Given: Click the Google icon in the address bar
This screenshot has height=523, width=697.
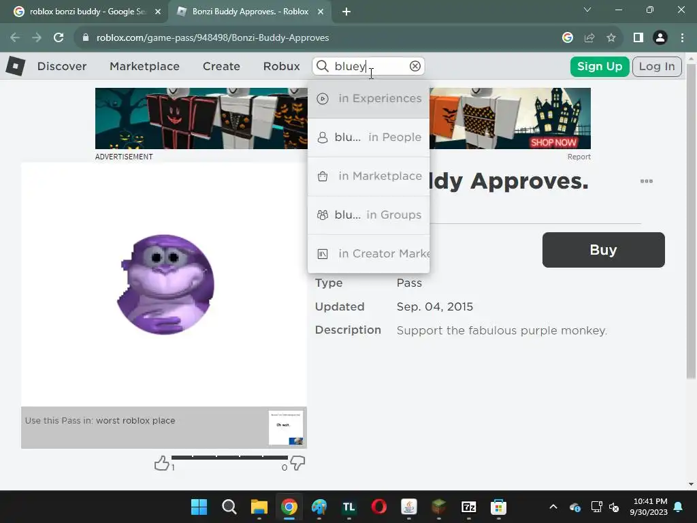Looking at the screenshot, I should (x=568, y=38).
